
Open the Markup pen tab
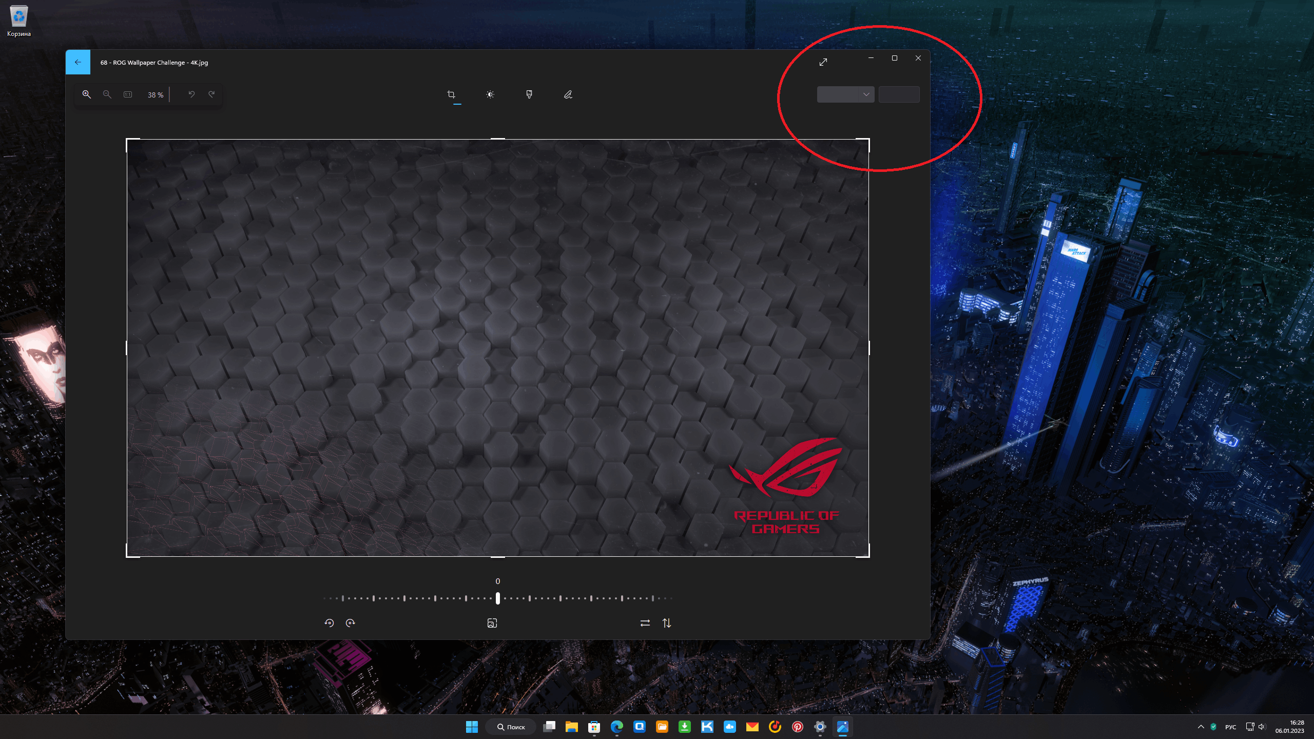pos(568,94)
